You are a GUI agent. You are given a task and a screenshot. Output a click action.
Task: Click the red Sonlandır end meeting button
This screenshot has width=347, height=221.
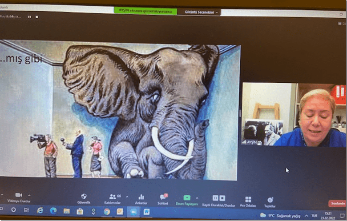tap(337, 203)
